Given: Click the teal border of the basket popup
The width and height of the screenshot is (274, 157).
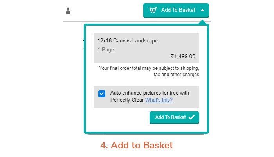Looking at the screenshot, I should click(85, 78).
